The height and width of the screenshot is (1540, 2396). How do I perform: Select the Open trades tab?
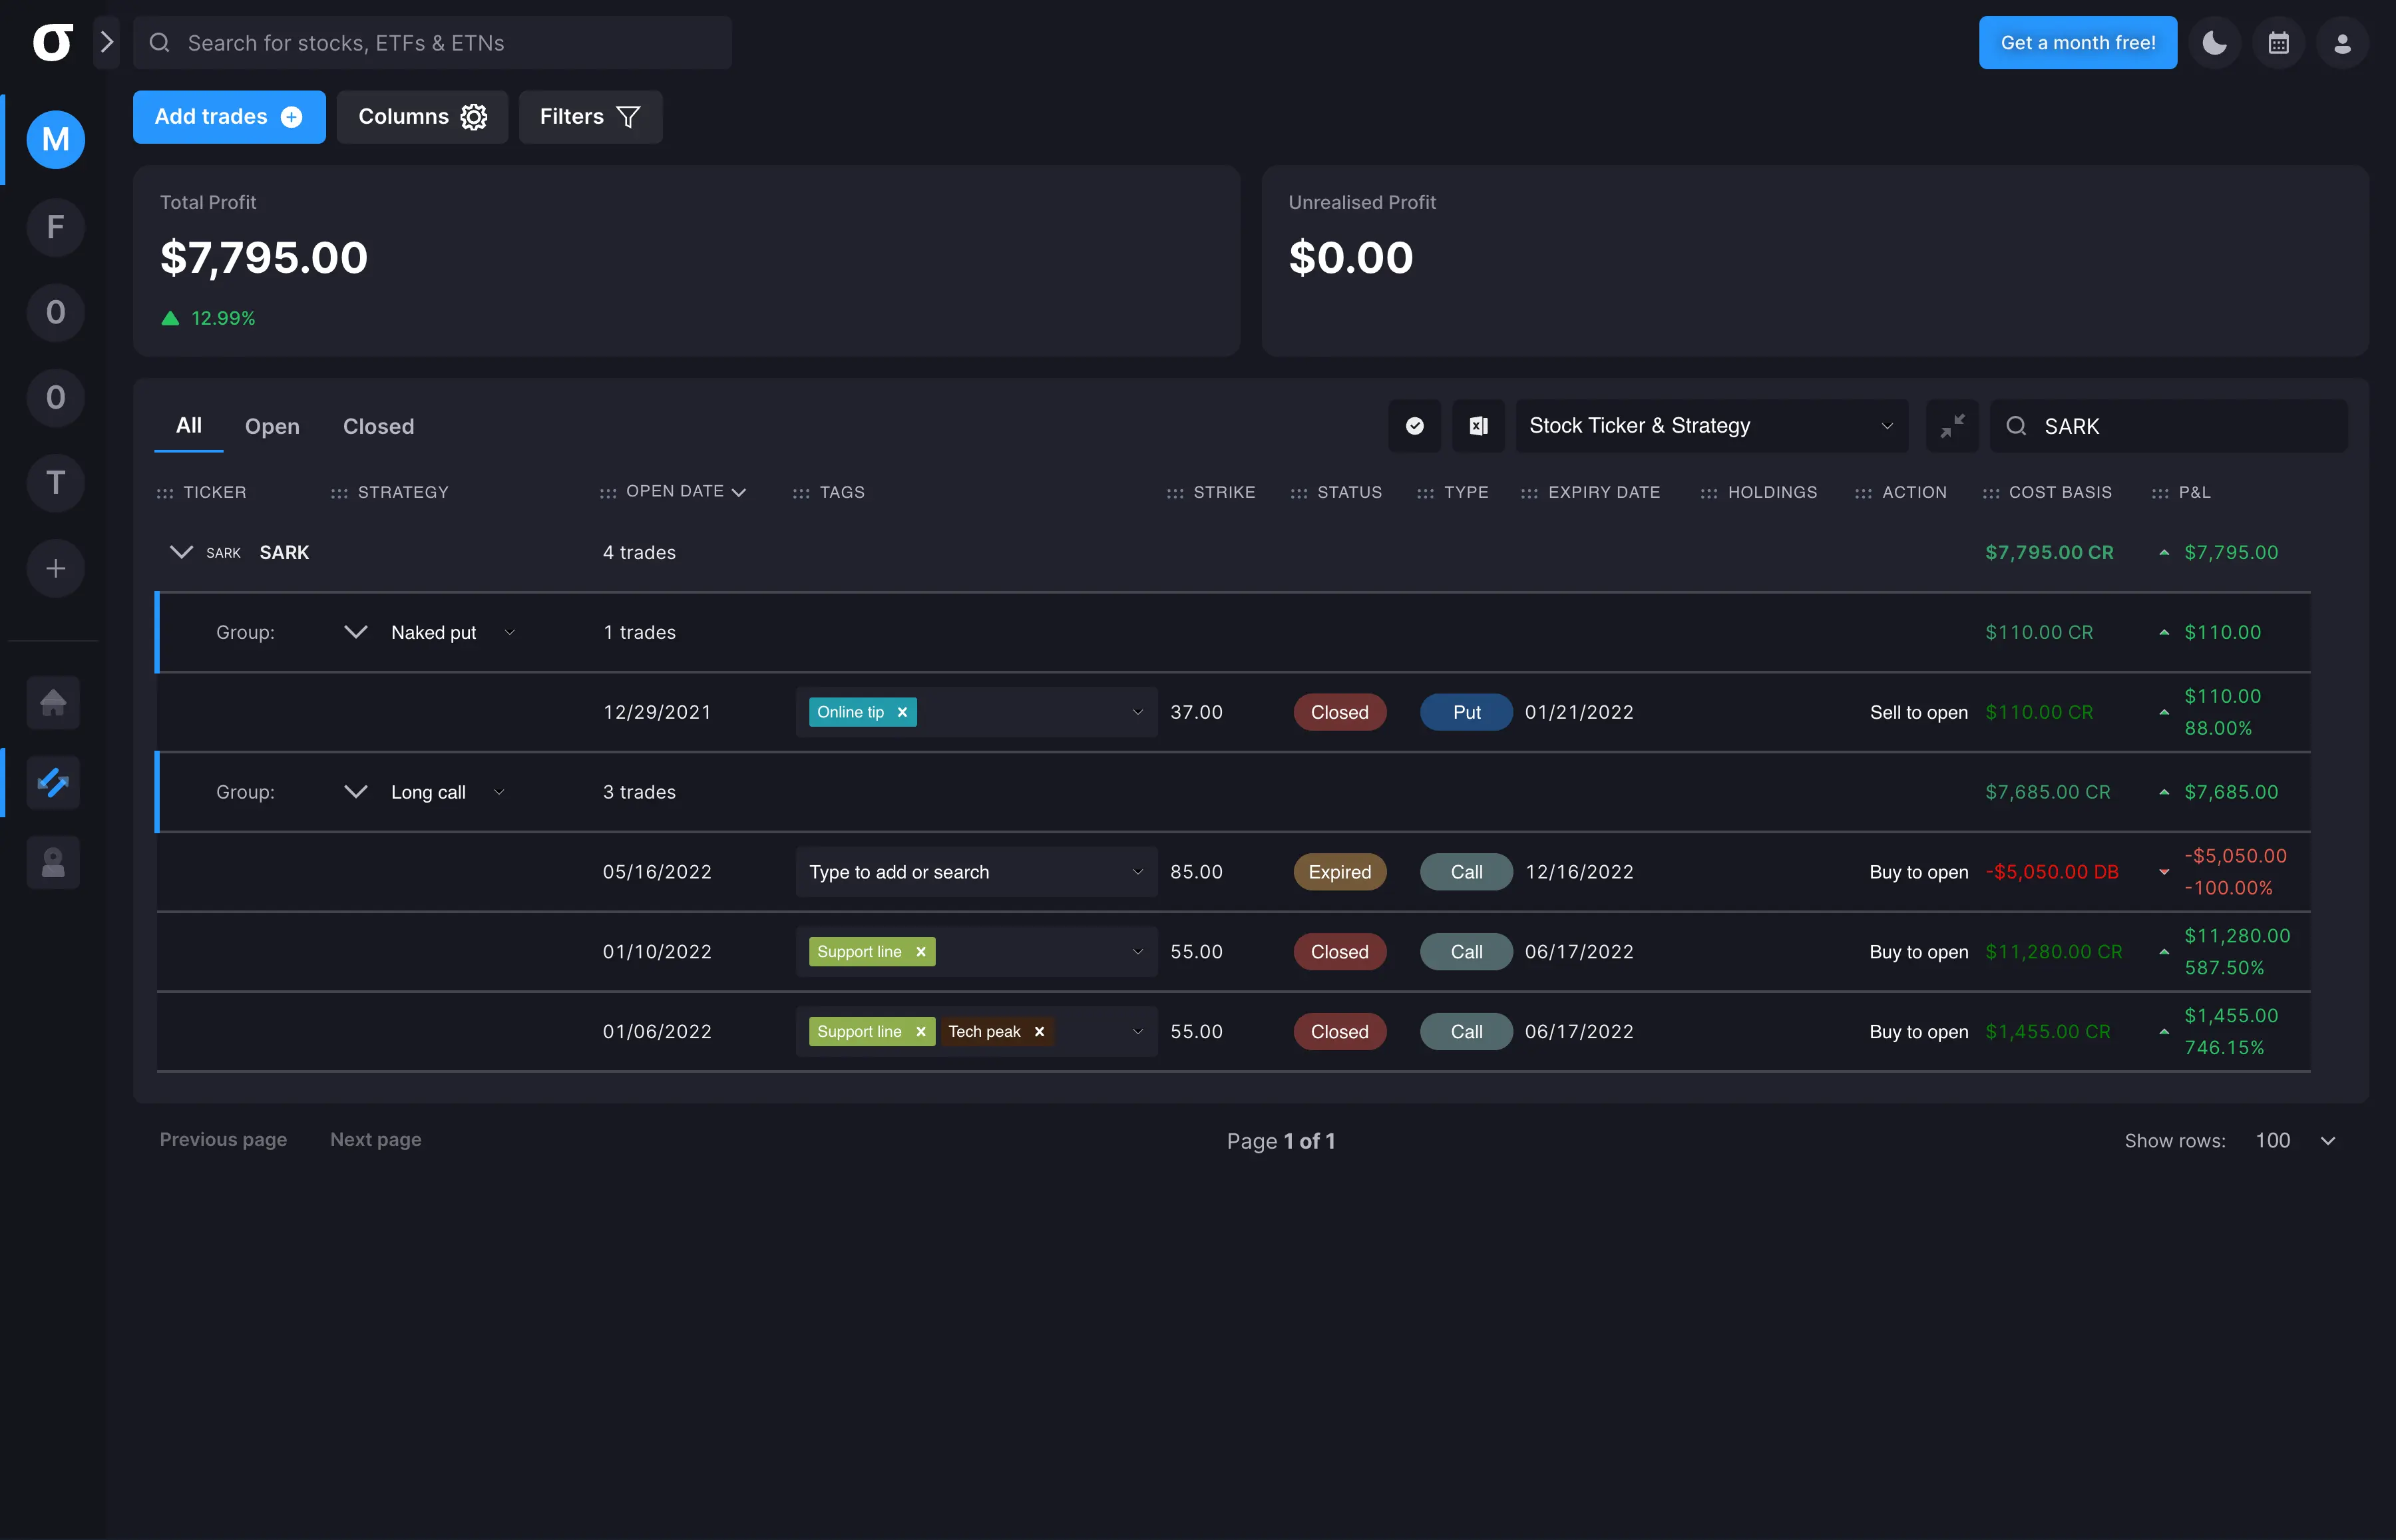pos(271,426)
